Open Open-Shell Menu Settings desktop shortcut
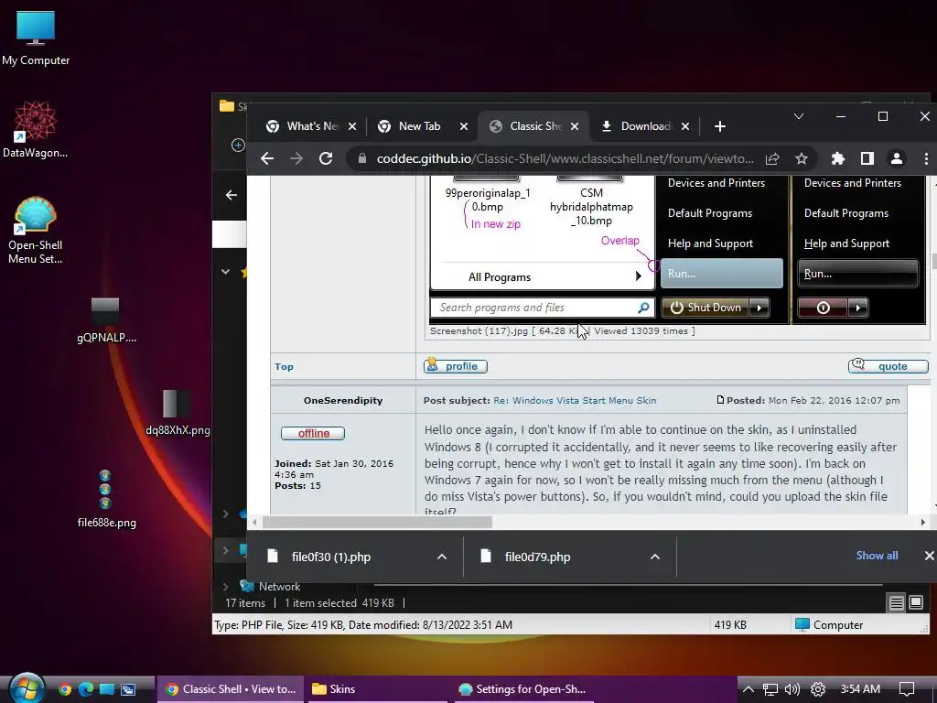This screenshot has height=703, width=937. click(x=36, y=231)
